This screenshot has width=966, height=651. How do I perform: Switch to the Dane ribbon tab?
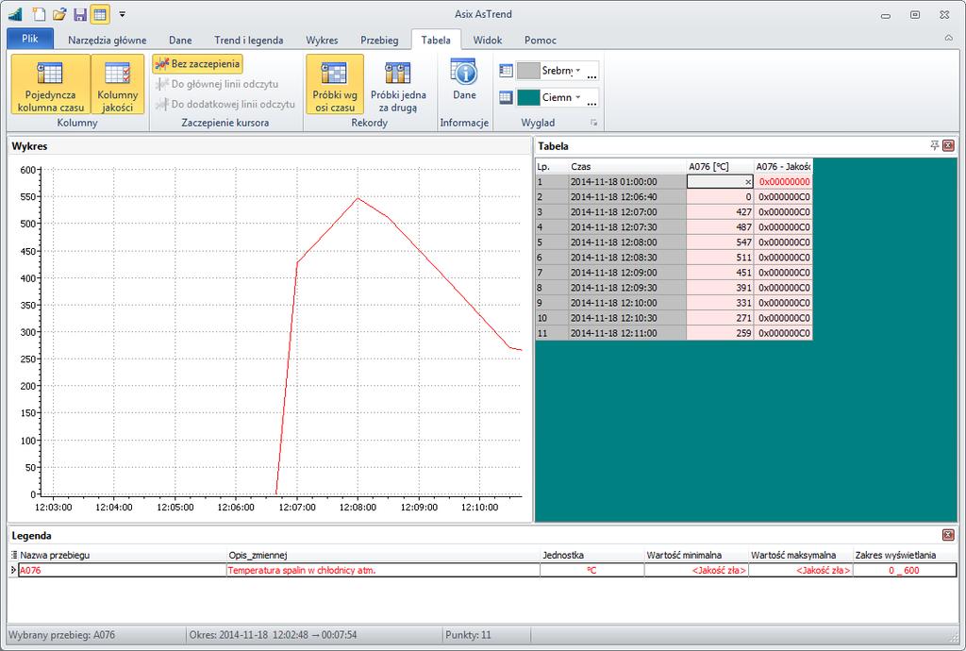pos(180,40)
